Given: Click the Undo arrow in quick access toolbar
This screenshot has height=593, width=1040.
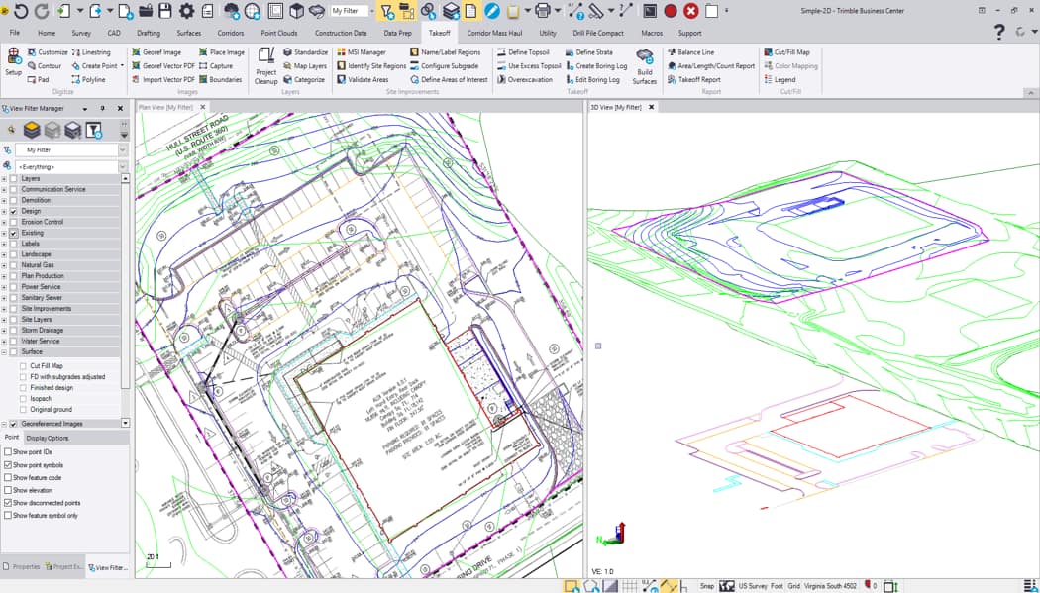Looking at the screenshot, I should coord(20,11).
